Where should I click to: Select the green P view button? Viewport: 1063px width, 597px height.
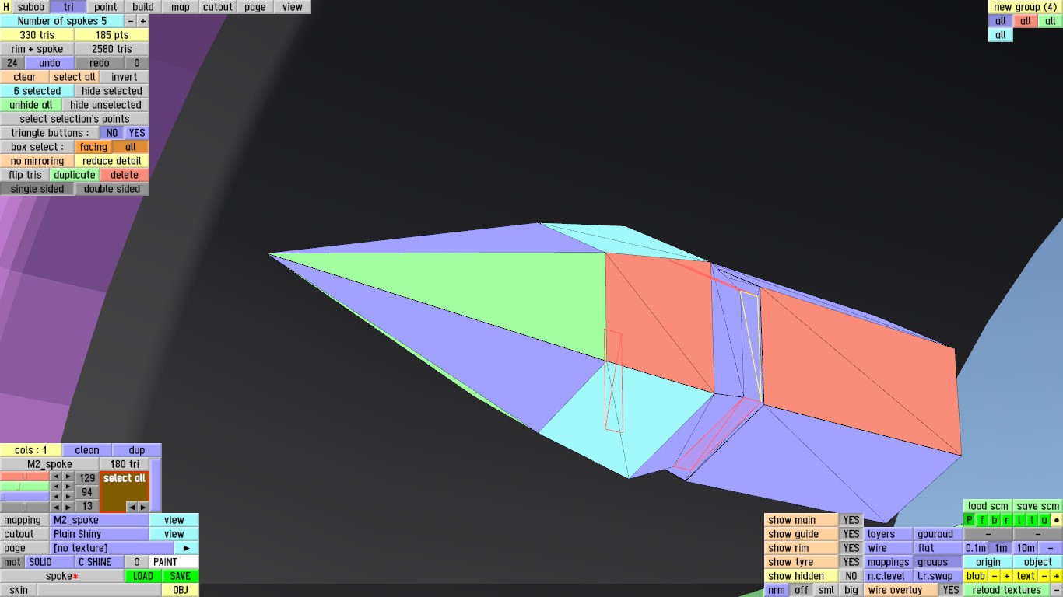[970, 520]
